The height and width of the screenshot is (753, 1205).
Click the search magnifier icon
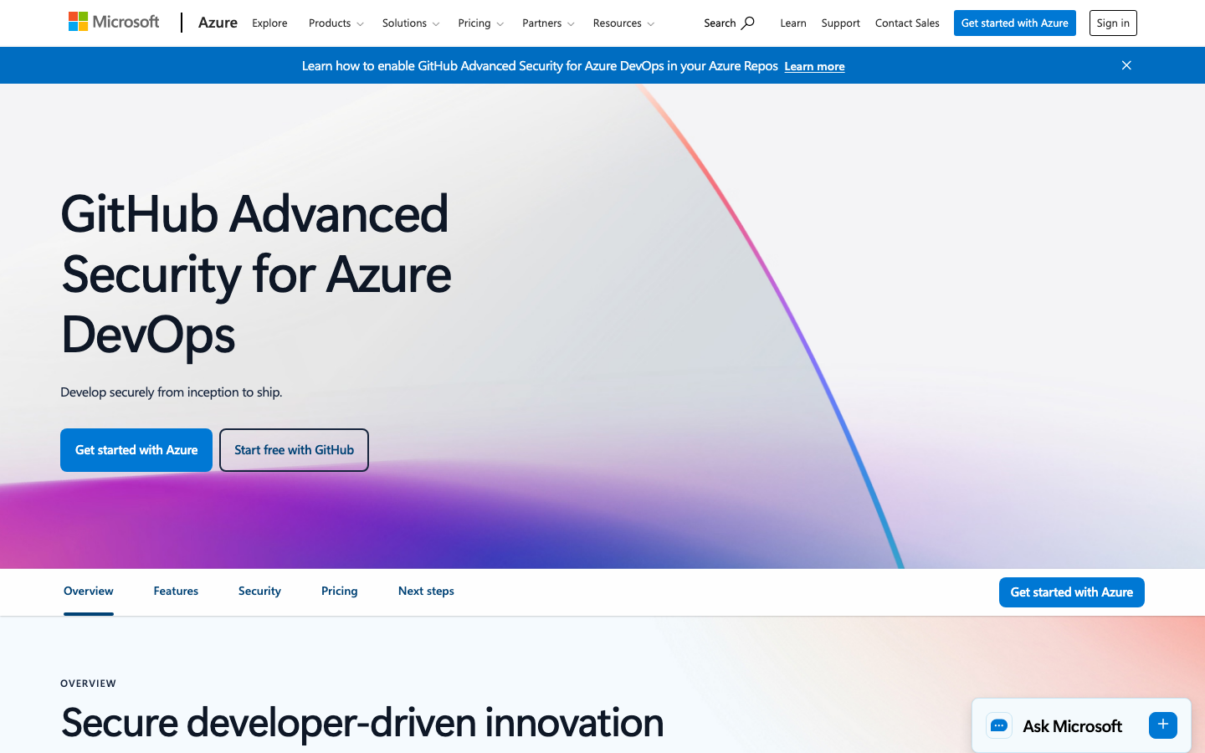click(x=748, y=23)
